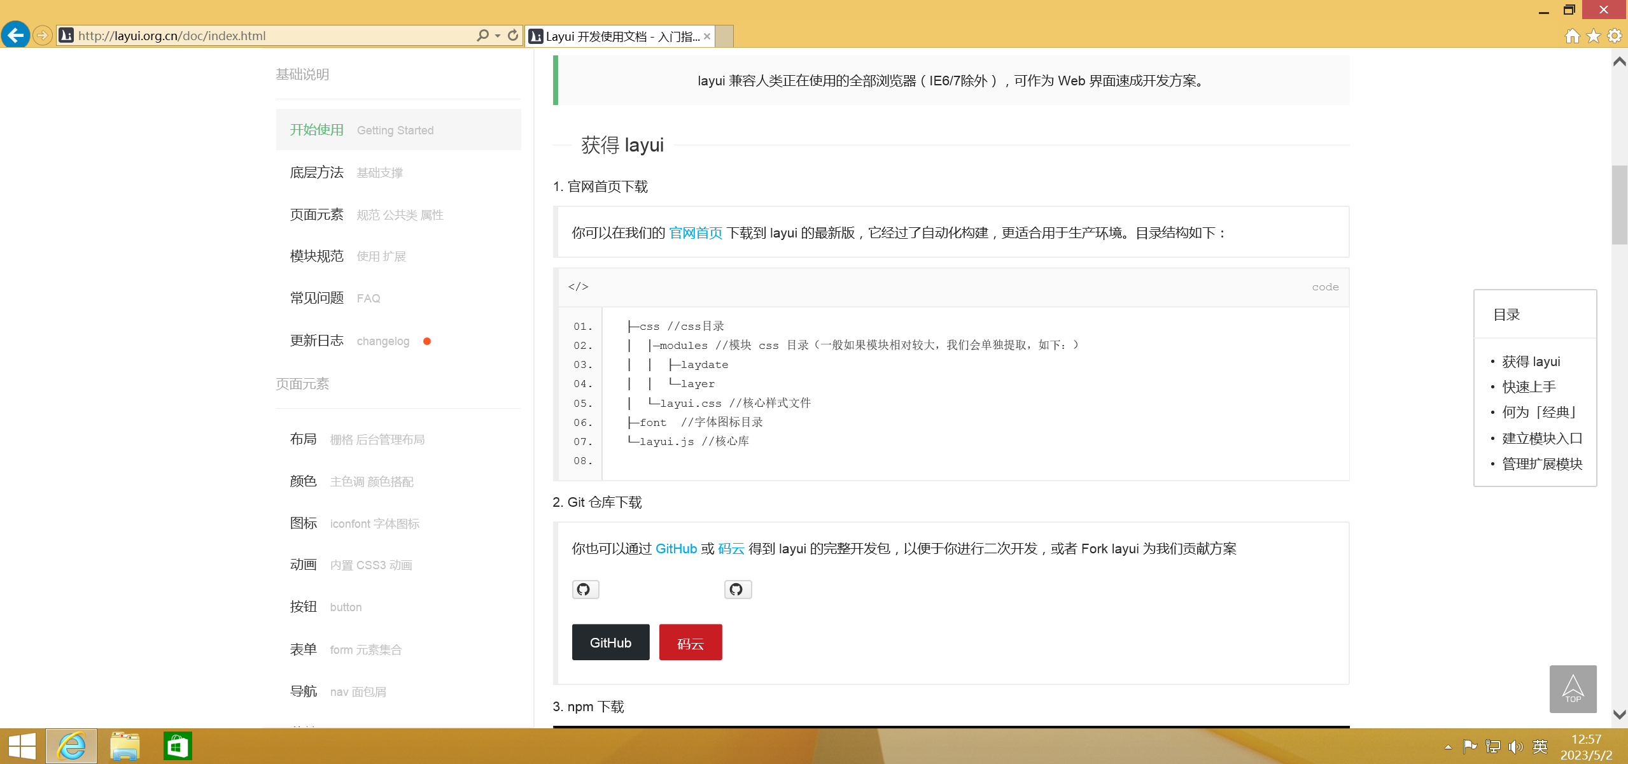Open 底层方法 基础支撑 menu item

398,173
